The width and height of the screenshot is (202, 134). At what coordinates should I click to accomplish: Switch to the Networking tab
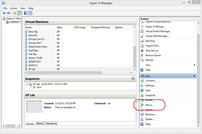pyautogui.click(x=51, y=124)
